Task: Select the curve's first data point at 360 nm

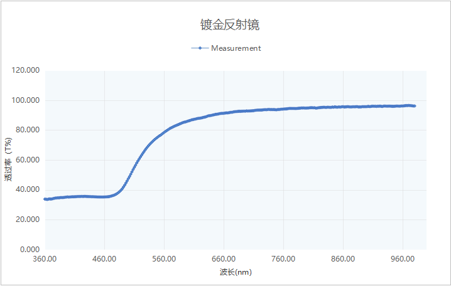Action: point(45,199)
